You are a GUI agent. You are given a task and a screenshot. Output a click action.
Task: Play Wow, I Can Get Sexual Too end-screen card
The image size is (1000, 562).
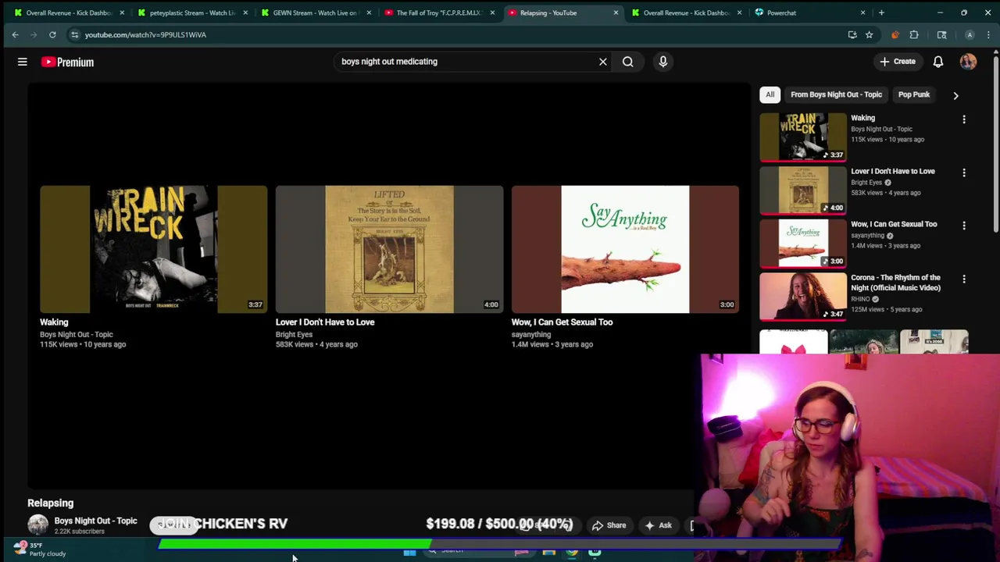(625, 249)
